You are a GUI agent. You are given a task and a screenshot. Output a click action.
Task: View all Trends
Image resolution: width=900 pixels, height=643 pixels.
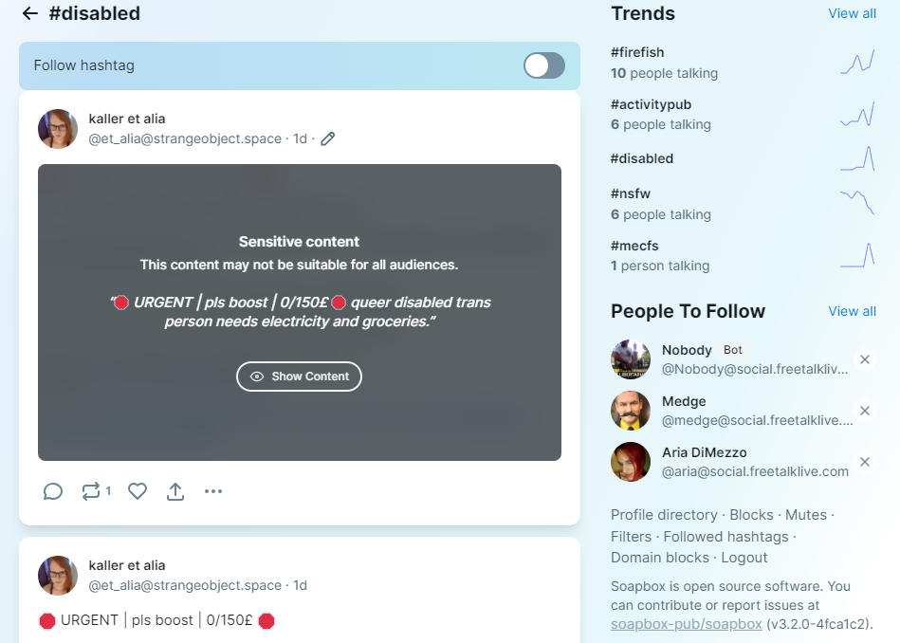click(x=852, y=14)
